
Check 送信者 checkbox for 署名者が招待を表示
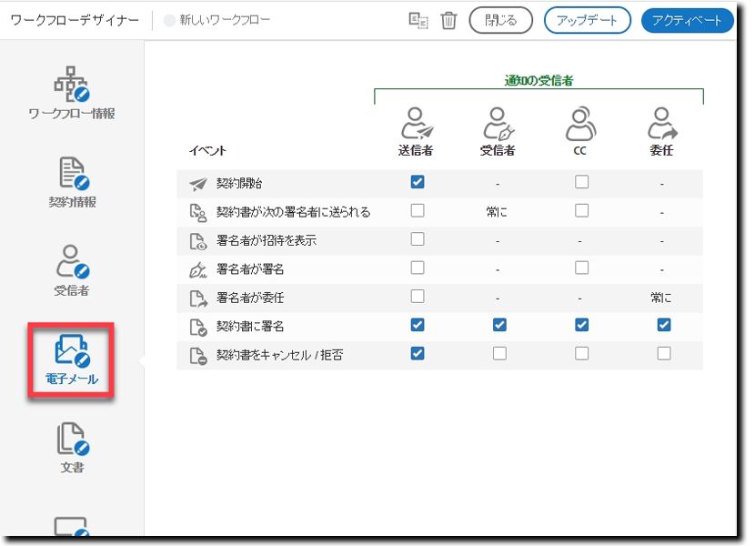click(x=418, y=239)
